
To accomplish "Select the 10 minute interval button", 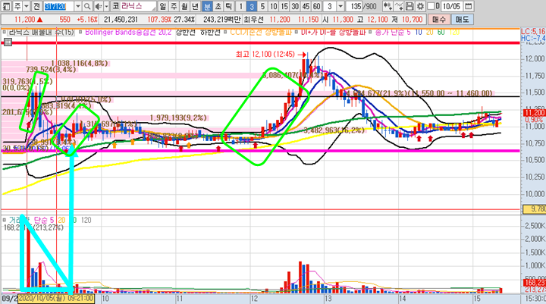I will coord(274,6).
